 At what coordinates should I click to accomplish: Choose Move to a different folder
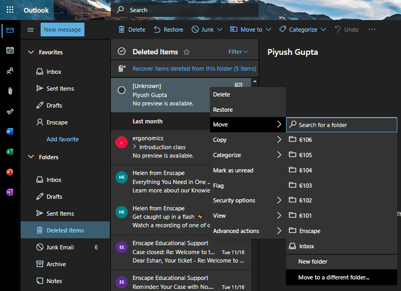tap(341, 277)
